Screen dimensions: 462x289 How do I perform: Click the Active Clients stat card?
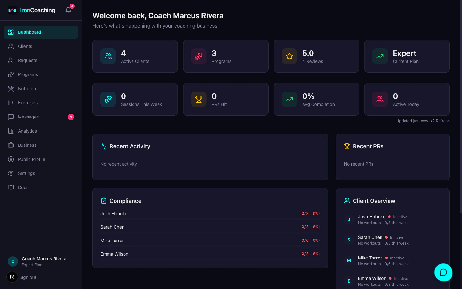[x=135, y=56]
